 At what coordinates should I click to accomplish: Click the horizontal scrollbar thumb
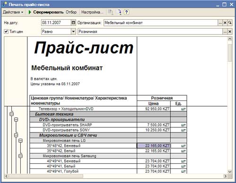tap(46, 176)
